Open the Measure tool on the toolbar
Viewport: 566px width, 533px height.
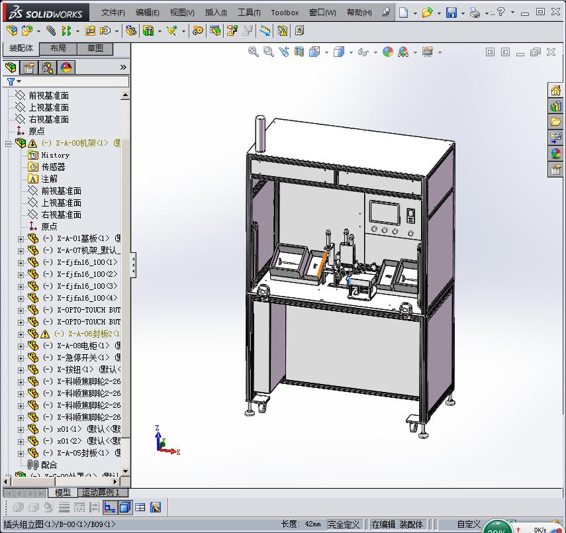point(264,30)
